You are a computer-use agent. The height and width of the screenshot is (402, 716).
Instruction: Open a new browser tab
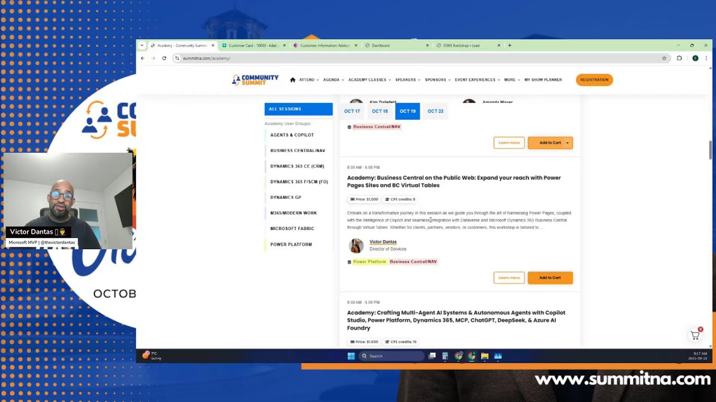pos(509,45)
